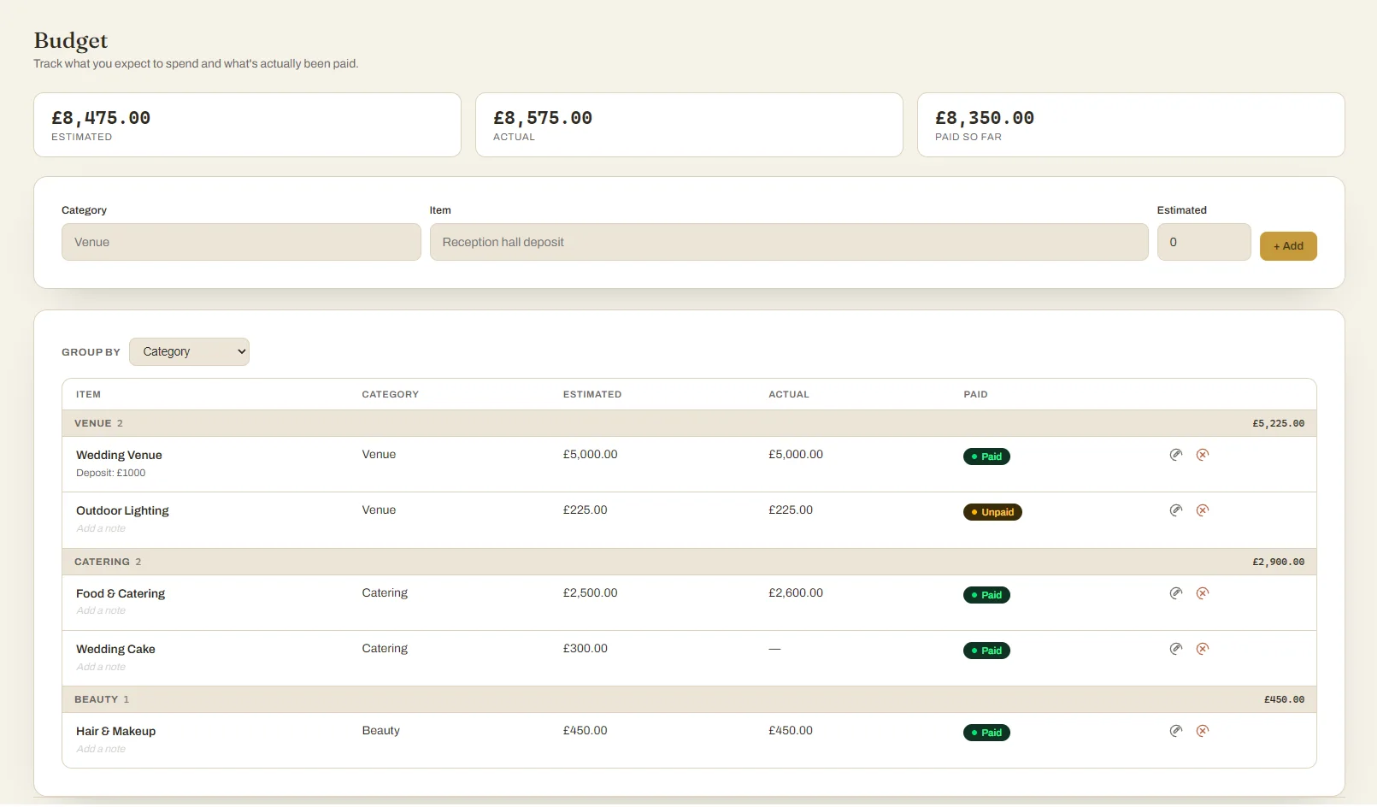The width and height of the screenshot is (1377, 807).
Task: Delete the Wedding Venue row
Action: (1203, 455)
